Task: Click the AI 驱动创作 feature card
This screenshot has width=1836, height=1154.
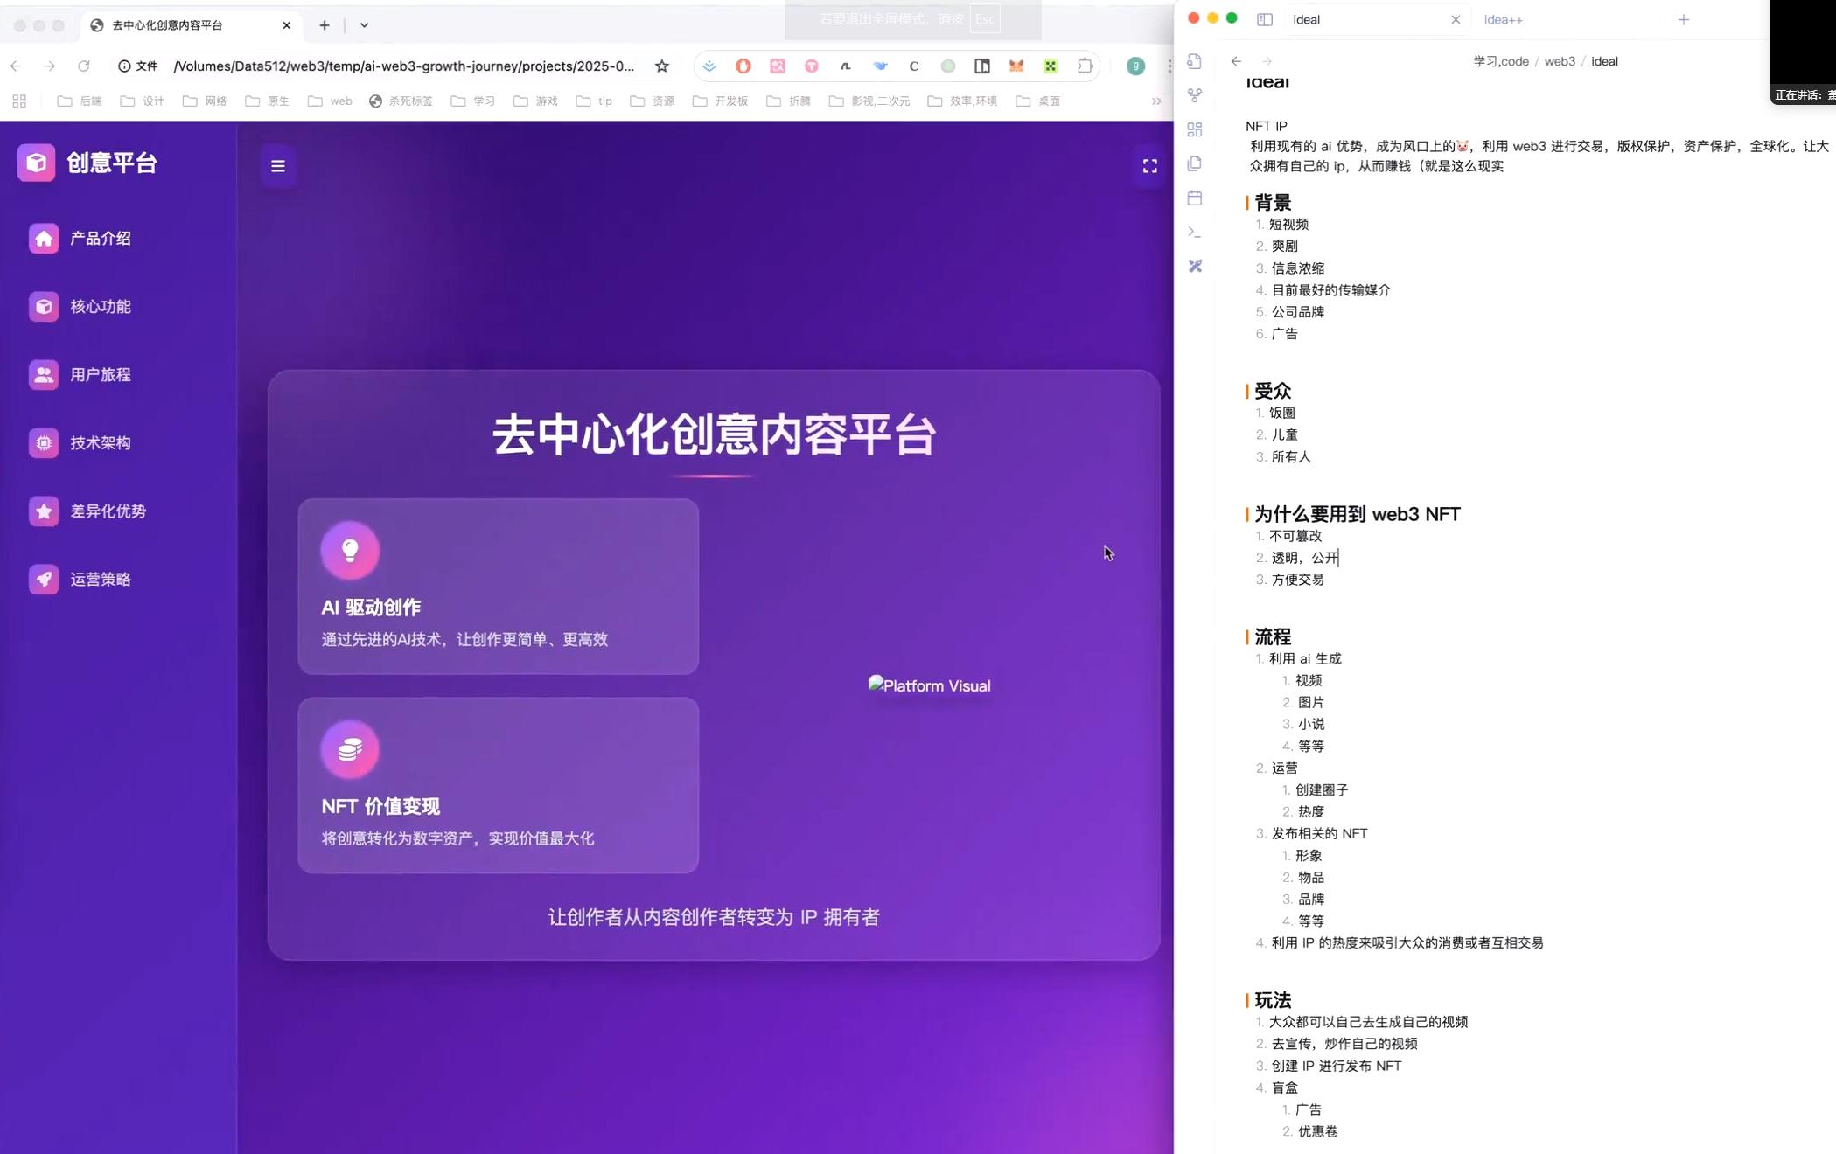Action: point(498,586)
